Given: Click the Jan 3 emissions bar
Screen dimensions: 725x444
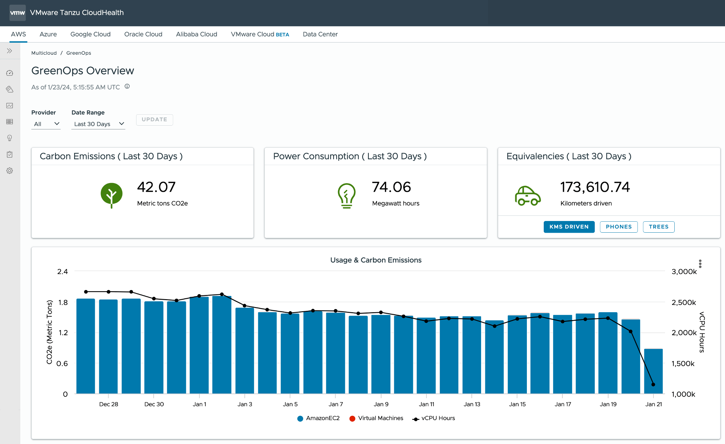Looking at the screenshot, I should point(245,350).
